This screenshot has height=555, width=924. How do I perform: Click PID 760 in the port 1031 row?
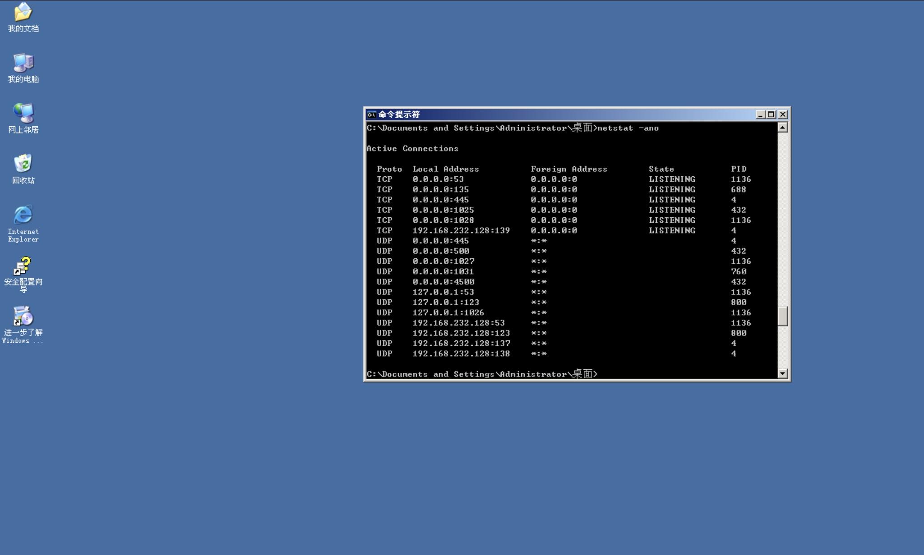tap(739, 272)
